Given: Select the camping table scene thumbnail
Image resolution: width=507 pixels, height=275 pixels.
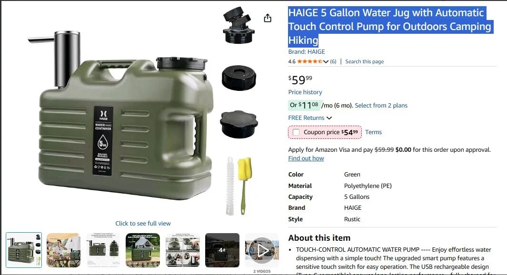Looking at the screenshot, I should pyautogui.click(x=63, y=250).
